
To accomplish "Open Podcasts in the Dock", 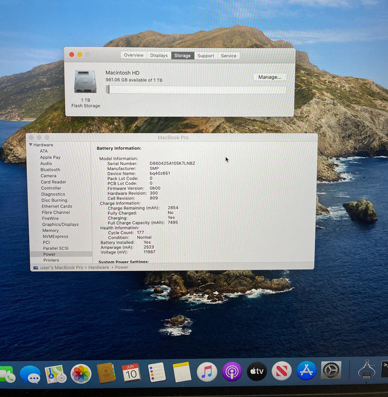I will point(232,371).
